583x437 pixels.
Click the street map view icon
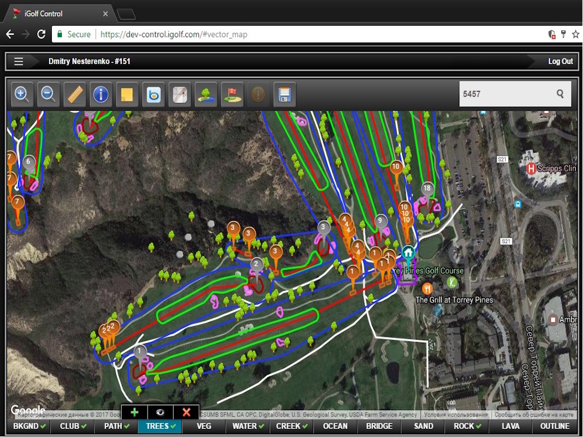point(180,94)
